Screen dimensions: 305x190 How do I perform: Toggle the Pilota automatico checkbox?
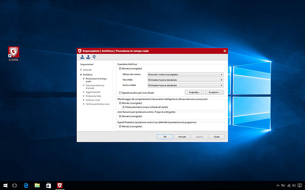(123, 107)
